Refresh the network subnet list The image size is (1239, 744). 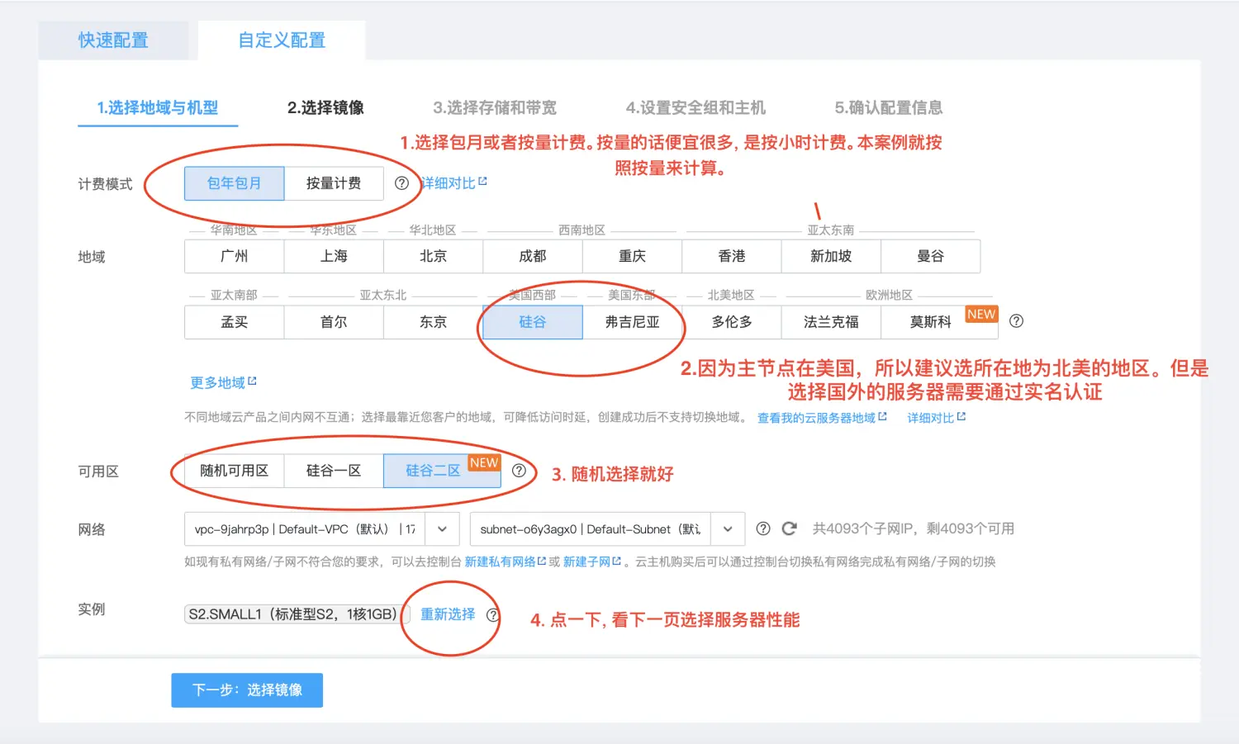pyautogui.click(x=790, y=528)
